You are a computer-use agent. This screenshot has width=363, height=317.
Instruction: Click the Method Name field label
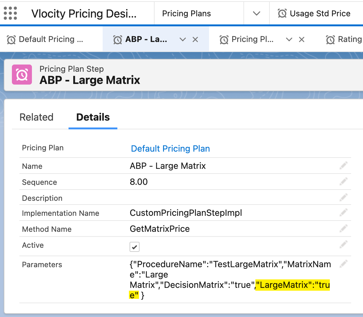point(47,229)
